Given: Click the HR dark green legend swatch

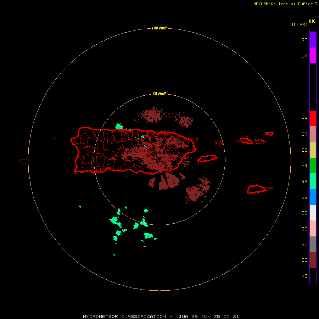Looking at the screenshot, I should pyautogui.click(x=313, y=166).
